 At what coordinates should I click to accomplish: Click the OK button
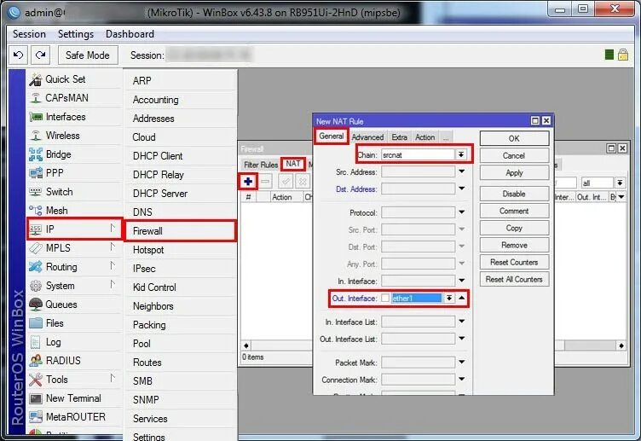(x=514, y=138)
